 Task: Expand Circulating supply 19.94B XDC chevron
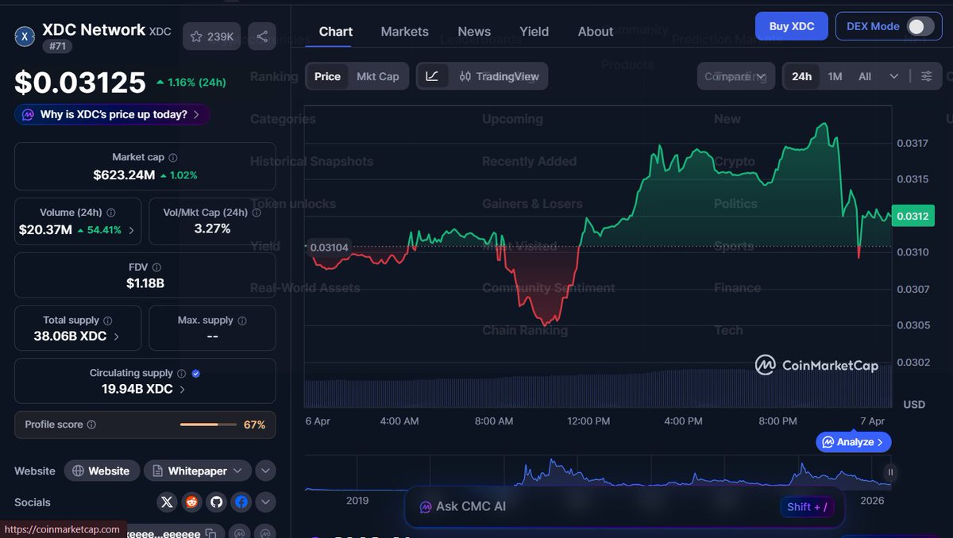182,389
